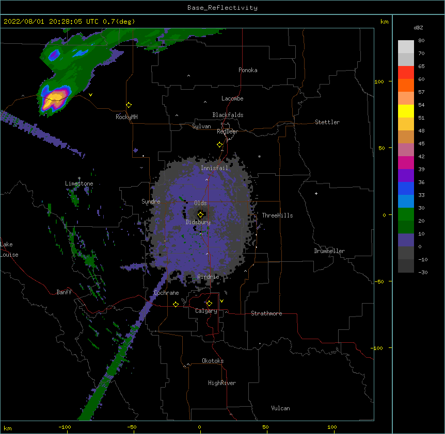This screenshot has width=445, height=434.
Task: Click the Stettler city label
Action: 327,122
